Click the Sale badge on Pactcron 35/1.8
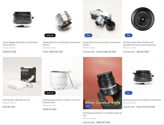The image size is (164, 125). (129, 93)
